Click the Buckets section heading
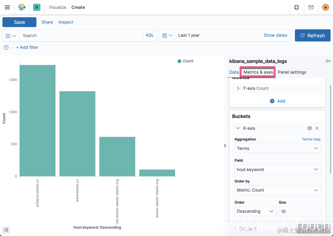Image resolution: width=333 pixels, height=236 pixels. click(241, 116)
